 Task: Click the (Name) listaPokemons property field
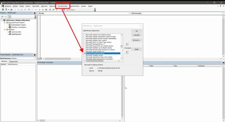pyautogui.click(x=22, y=64)
